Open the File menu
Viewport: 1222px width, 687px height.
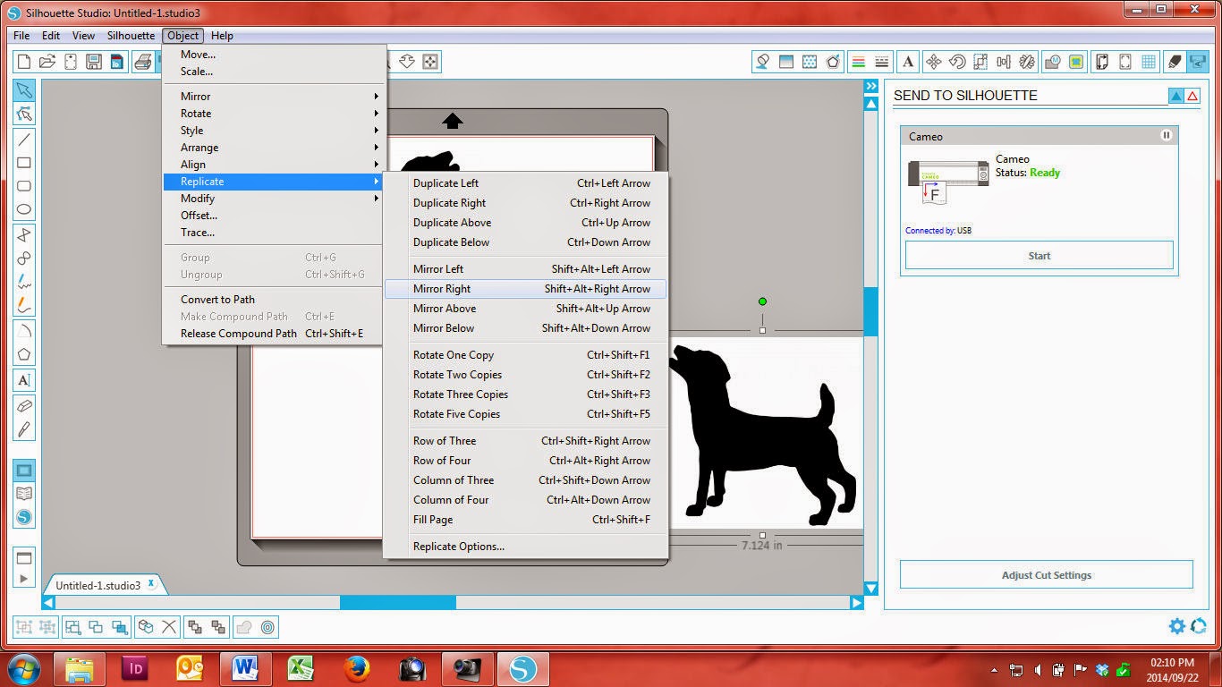[21, 36]
